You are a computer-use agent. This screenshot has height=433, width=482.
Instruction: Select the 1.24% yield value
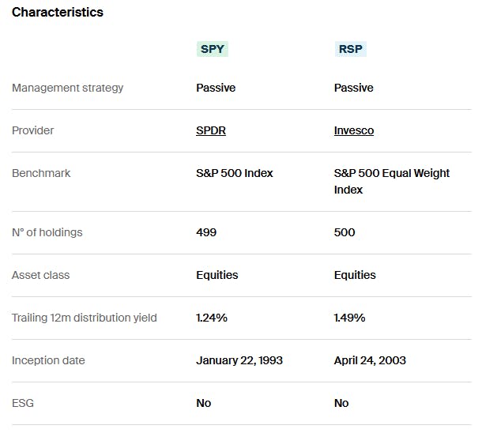point(212,318)
